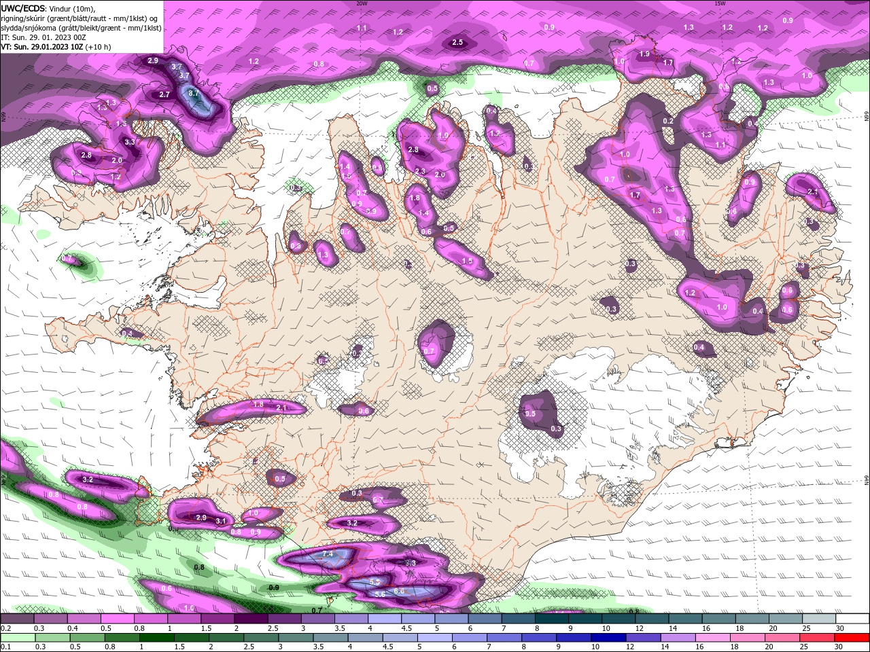The height and width of the screenshot is (652, 870).
Task: Pick the 0.1 pale green swatch in lower row
Action: coord(17,637)
